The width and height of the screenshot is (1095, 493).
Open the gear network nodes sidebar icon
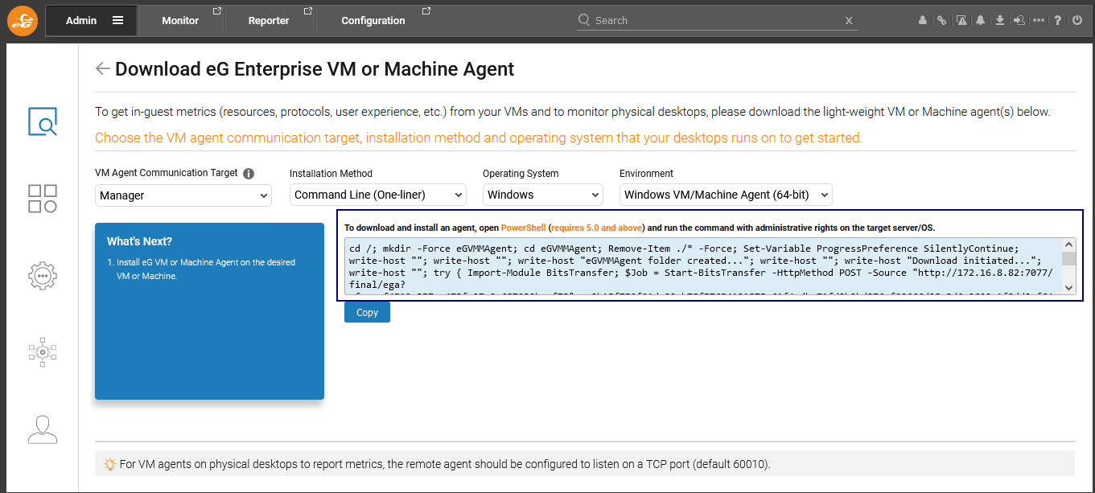pos(43,352)
